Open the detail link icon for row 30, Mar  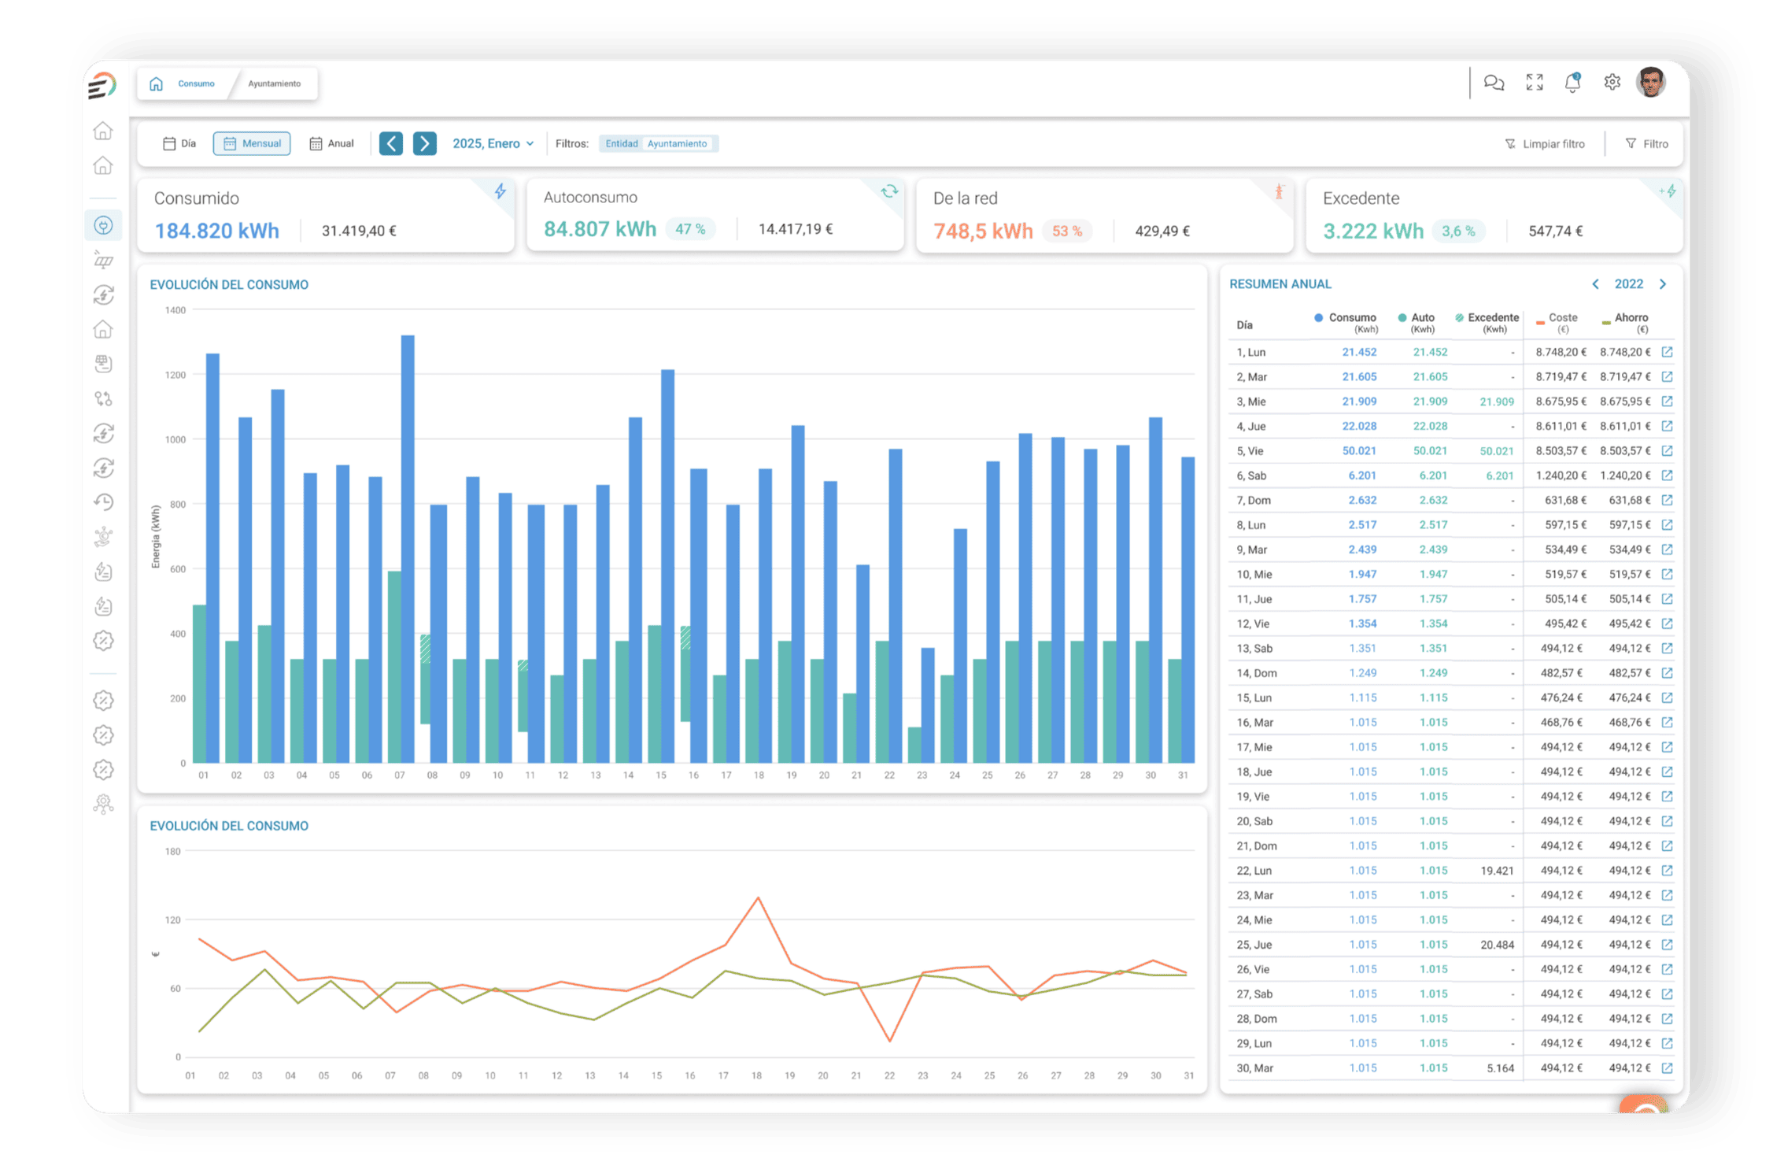pos(1667,1068)
